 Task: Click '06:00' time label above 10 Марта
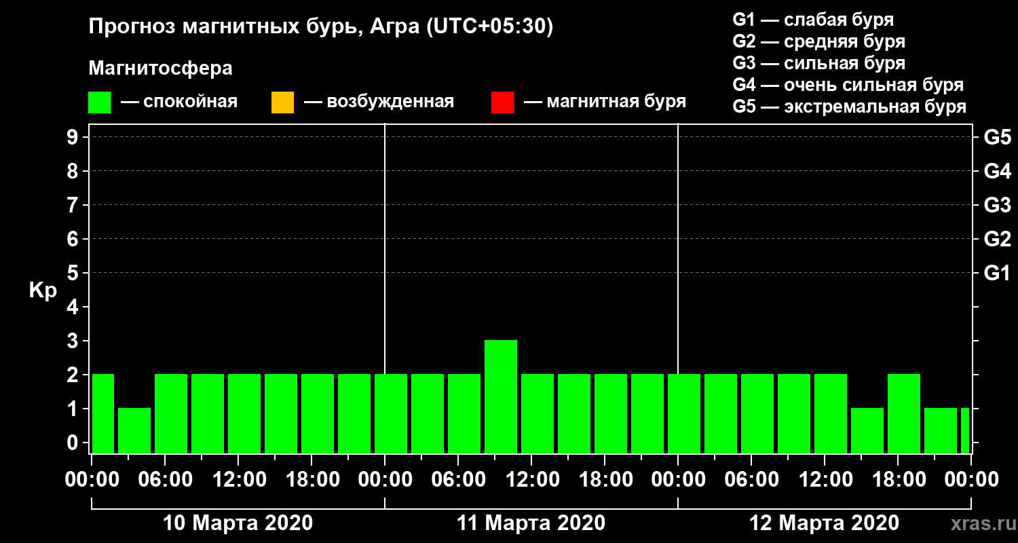click(x=166, y=479)
